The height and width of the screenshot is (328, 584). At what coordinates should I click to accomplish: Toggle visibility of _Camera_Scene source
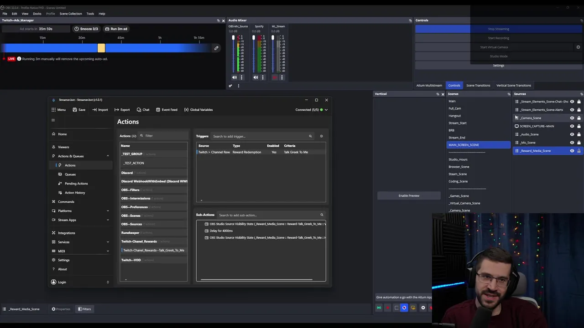point(572,118)
